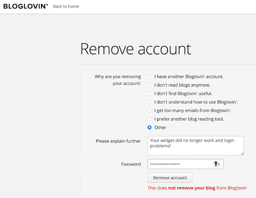
Task: Click into the Password field
Action: tap(186, 164)
